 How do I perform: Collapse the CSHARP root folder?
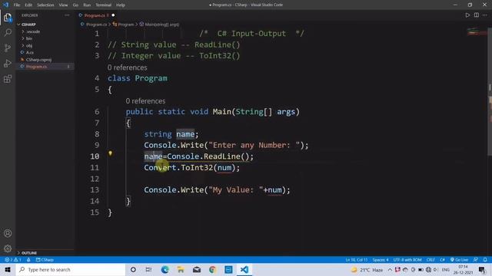point(28,25)
